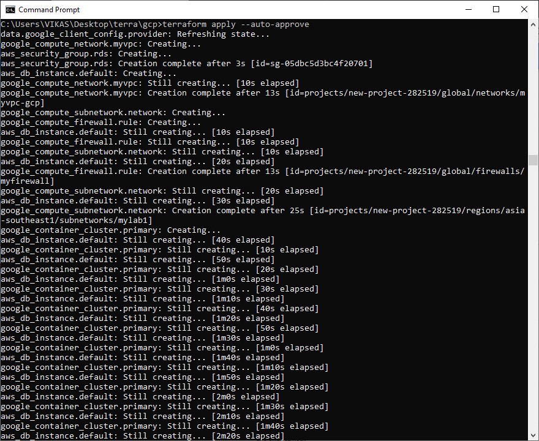Viewport: 539px width, 441px height.
Task: Open the Command Prompt system menu icon
Action: (10, 10)
